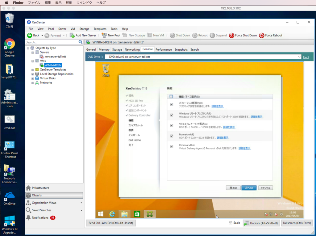Image resolution: width=316 pixels, height=236 pixels.
Task: Expand the Local Storage Repositories node
Action: point(32,74)
